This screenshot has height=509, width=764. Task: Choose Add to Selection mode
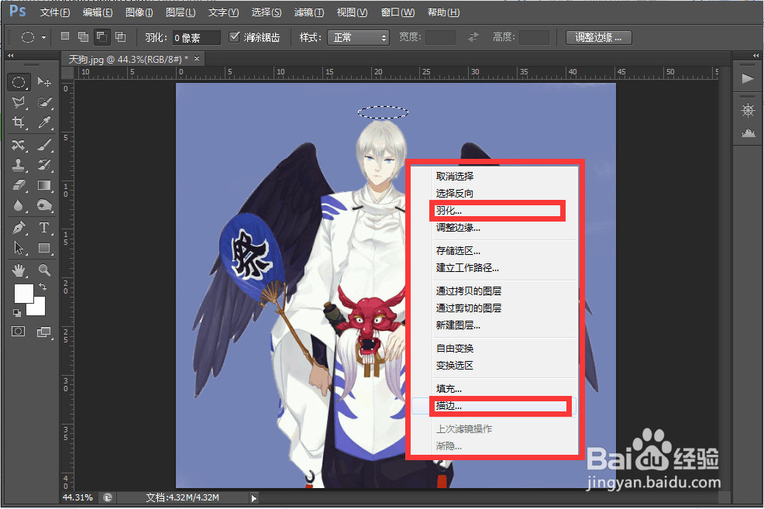(x=84, y=36)
